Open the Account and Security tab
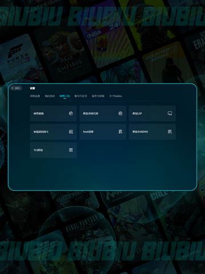Image resolution: width=205 pixels, height=274 pixels. tap(81, 96)
